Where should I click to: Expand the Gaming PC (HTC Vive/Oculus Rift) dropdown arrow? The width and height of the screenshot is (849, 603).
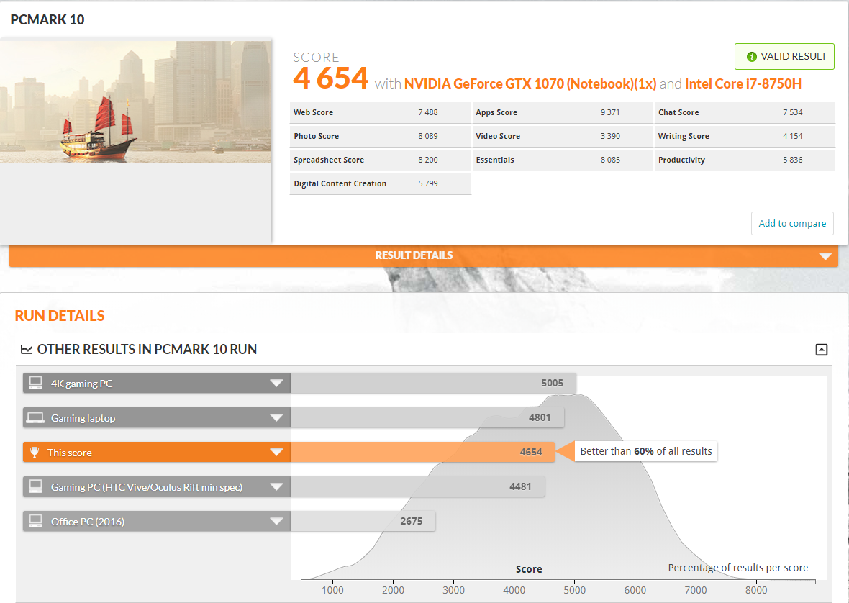point(276,486)
